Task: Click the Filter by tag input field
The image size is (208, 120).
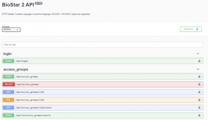Action: [x=103, y=45]
